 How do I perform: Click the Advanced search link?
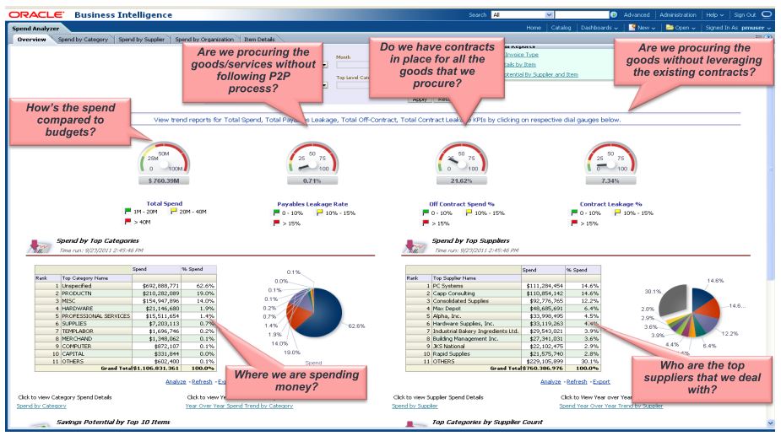tap(637, 15)
